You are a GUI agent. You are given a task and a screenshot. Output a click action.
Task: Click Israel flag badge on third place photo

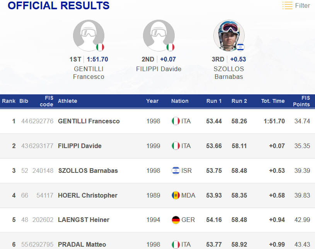[x=240, y=47]
